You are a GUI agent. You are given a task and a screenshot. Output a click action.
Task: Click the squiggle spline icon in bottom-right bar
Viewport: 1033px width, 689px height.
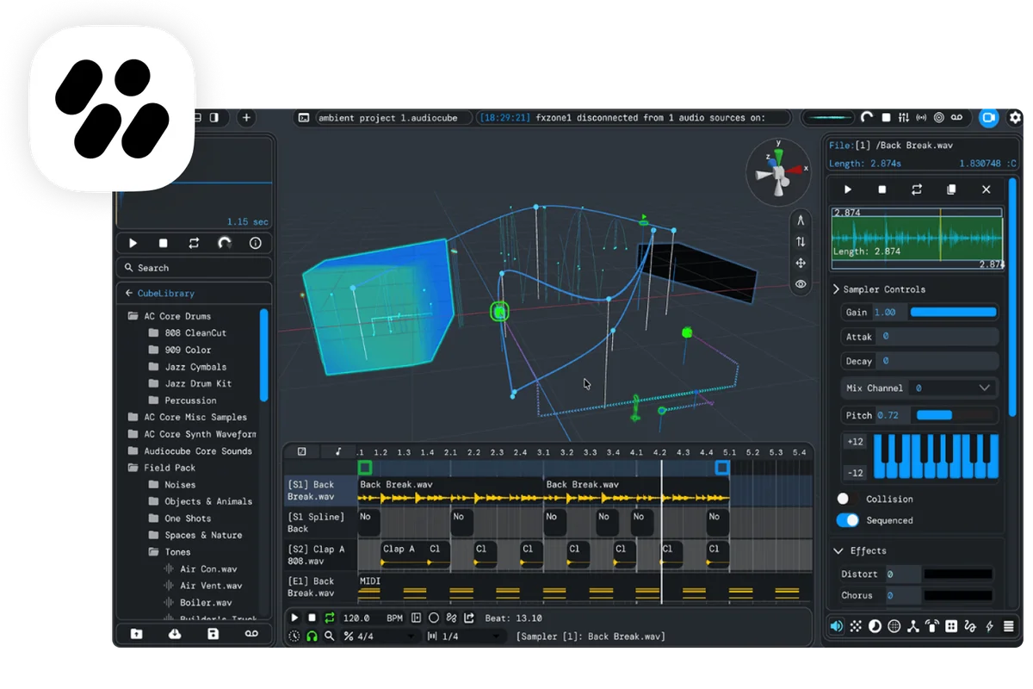[x=970, y=626]
